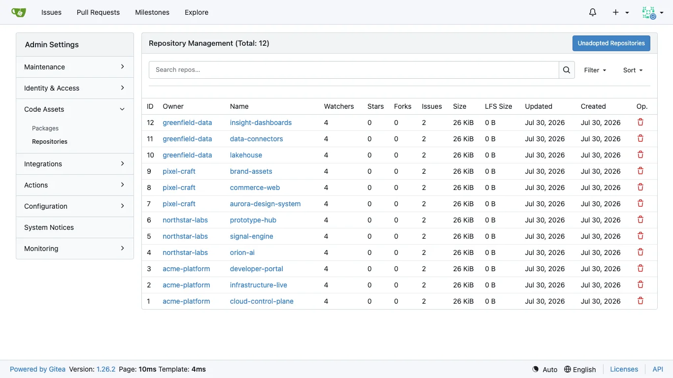This screenshot has width=673, height=378.
Task: Expand the Maintenance settings section
Action: 75,67
